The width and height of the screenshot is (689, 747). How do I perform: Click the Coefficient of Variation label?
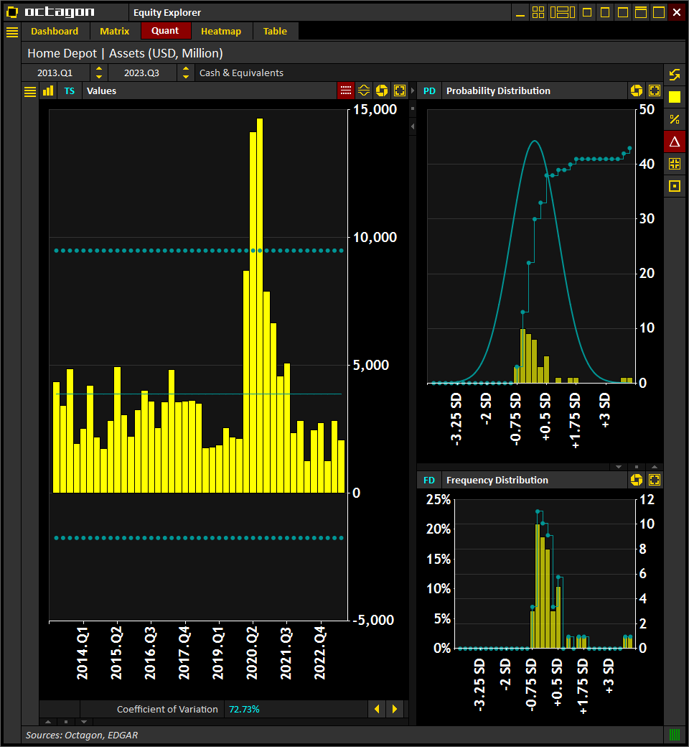click(x=167, y=710)
